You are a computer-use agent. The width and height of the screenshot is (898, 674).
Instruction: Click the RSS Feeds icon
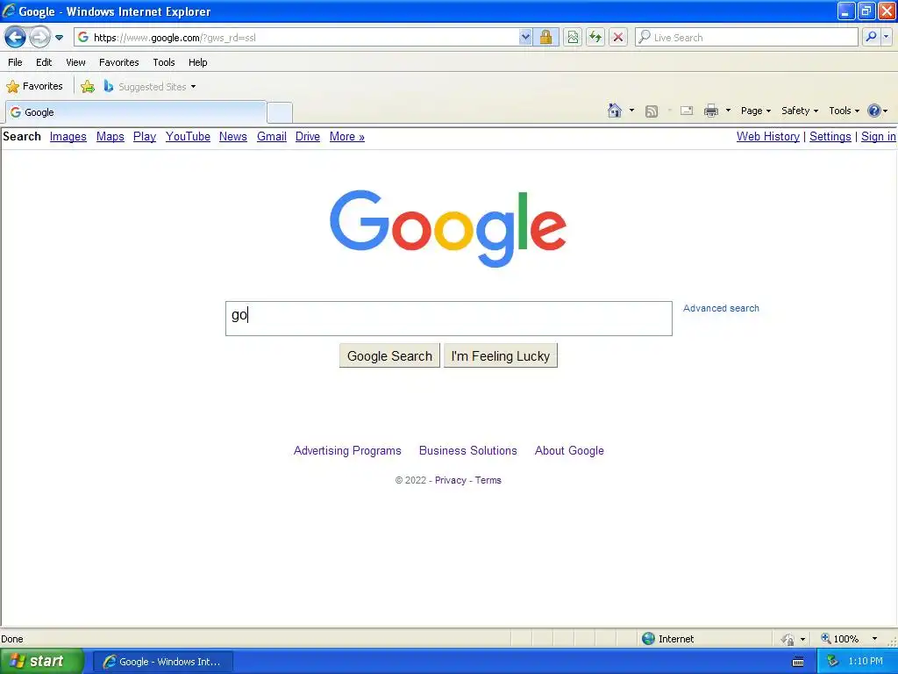652,111
